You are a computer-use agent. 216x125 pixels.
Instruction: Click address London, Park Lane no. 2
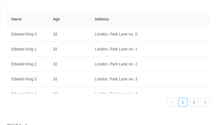coord(116,64)
